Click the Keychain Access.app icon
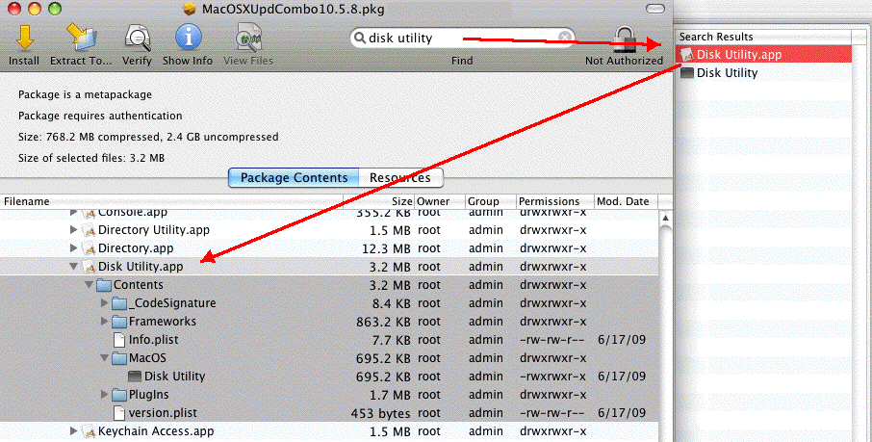 [89, 431]
